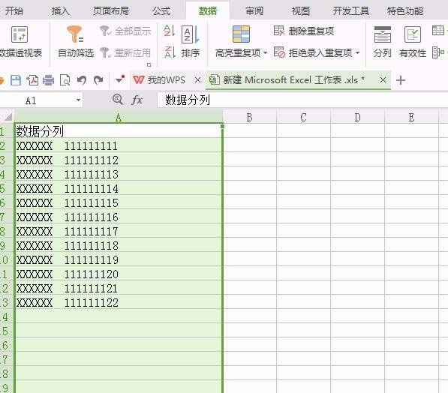
Task: Click the Print icon
Action: pos(48,80)
